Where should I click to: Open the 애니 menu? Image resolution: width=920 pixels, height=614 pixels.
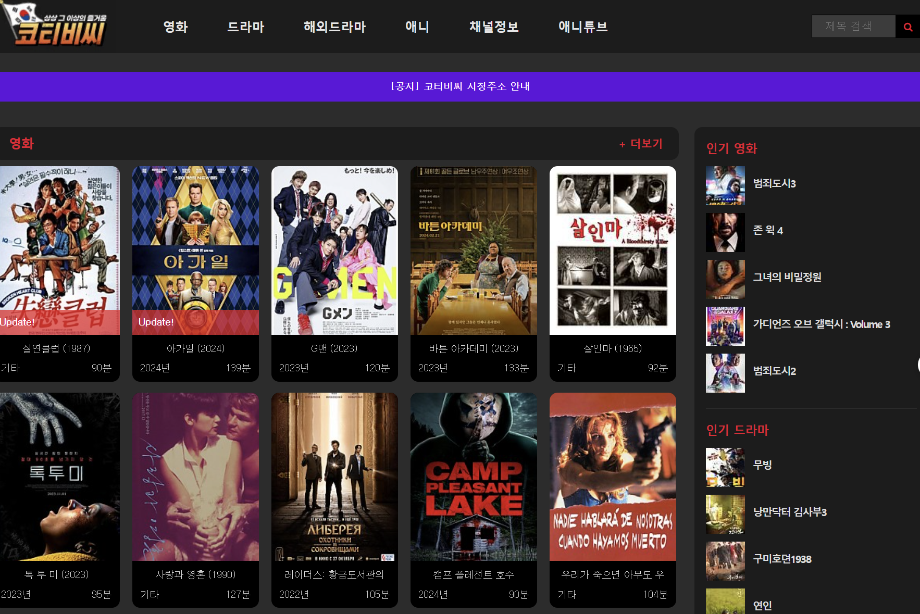coord(417,27)
